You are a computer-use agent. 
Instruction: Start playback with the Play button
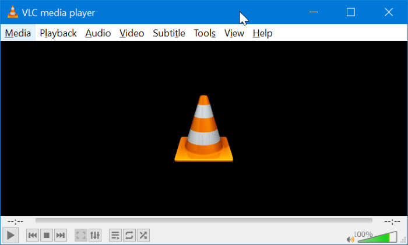point(10,235)
